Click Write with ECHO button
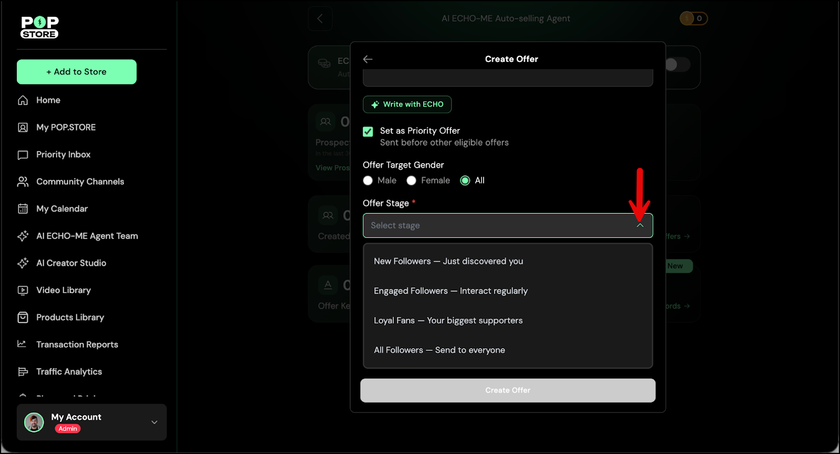This screenshot has width=840, height=454. click(x=407, y=104)
